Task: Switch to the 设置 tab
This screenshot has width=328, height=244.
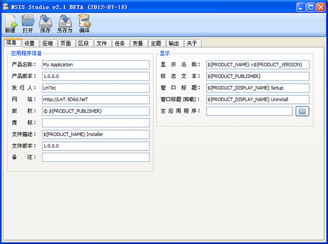Action: tap(30, 43)
